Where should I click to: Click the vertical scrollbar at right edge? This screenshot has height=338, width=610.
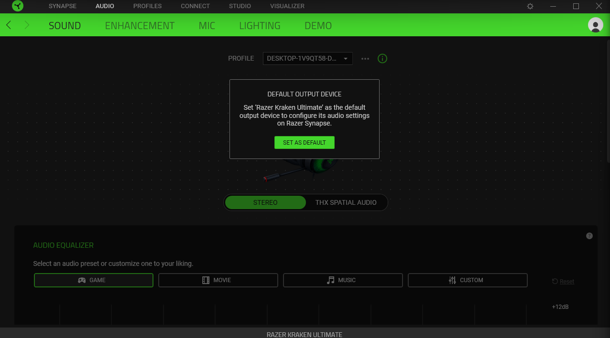coord(608,100)
